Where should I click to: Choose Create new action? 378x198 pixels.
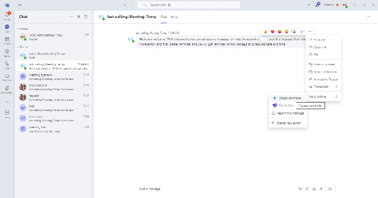(x=288, y=123)
